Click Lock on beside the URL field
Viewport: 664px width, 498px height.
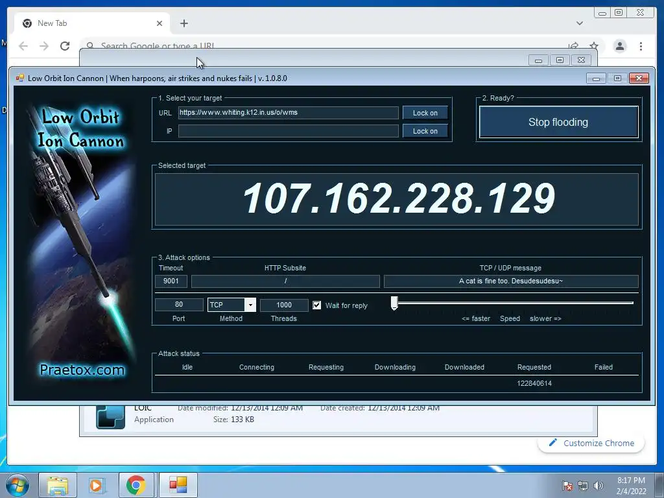click(425, 113)
